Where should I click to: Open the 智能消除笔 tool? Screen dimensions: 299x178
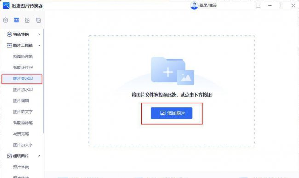pos(23,123)
